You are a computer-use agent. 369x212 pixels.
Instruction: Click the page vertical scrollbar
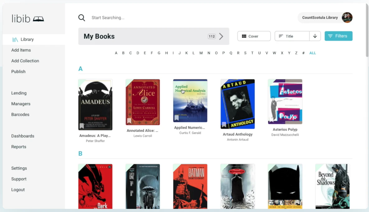click(367, 31)
